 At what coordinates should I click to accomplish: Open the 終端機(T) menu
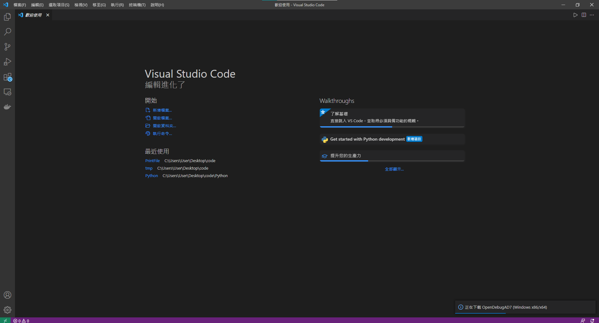[x=137, y=5]
